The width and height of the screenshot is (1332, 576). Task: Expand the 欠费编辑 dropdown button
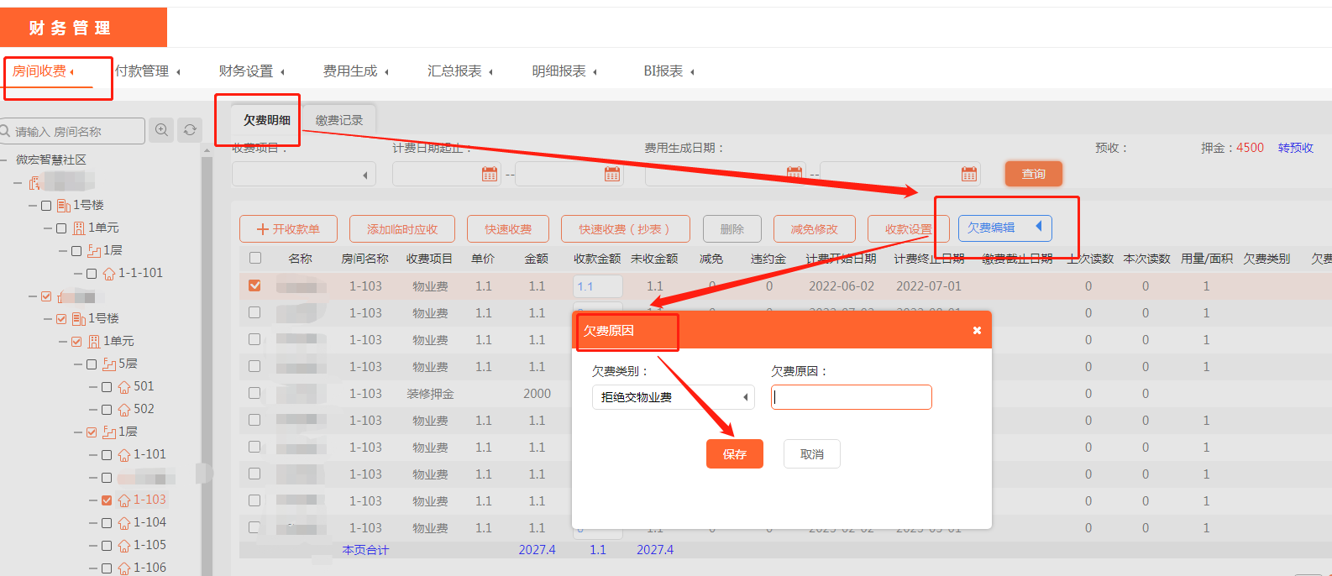[x=1038, y=227]
